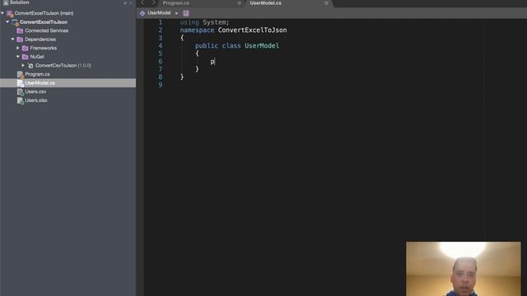Screen dimensions: 527x296
Task: Click 'ConvertExcelToJson' in the namespace declaration
Action: [x=253, y=30]
